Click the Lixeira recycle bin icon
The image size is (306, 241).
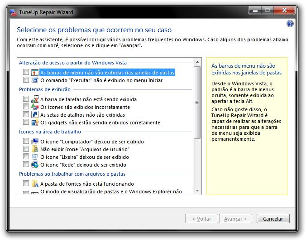(x=35, y=157)
